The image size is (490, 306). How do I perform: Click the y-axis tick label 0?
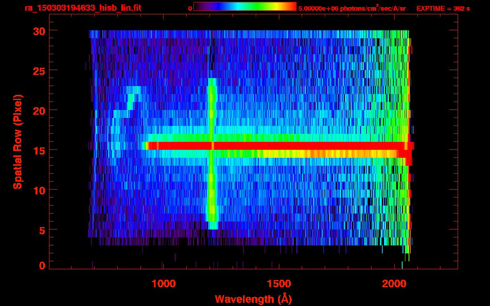(x=42, y=265)
